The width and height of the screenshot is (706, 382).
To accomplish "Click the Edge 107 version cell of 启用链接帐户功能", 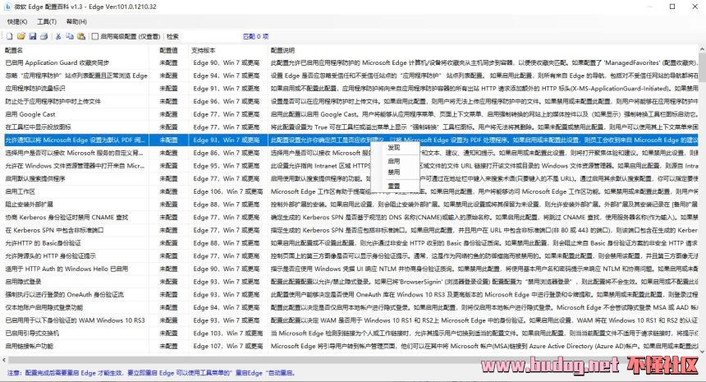I will click(228, 347).
